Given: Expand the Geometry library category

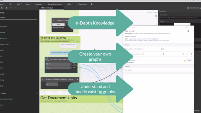Looking at the screenshot, I should point(3,38).
